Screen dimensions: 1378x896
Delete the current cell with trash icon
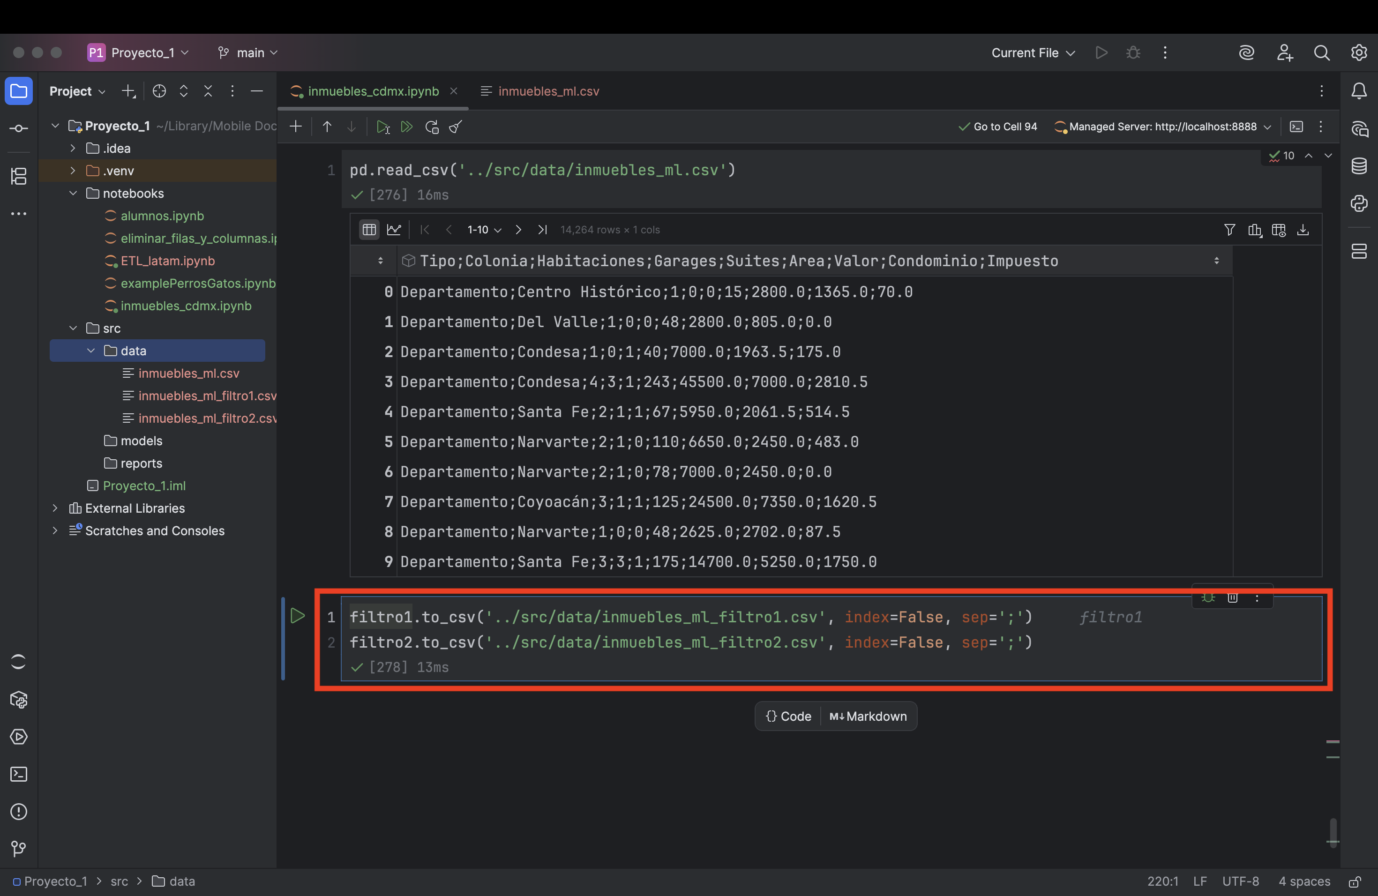1233,597
